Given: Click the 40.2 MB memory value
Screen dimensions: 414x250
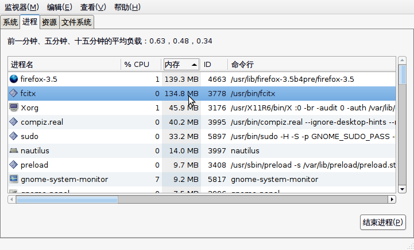Looking at the screenshot, I should [184, 122].
